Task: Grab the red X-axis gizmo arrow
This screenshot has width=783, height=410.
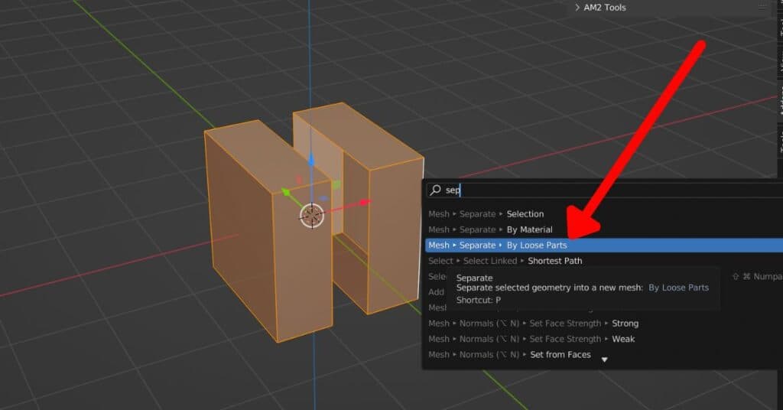Action: click(366, 203)
